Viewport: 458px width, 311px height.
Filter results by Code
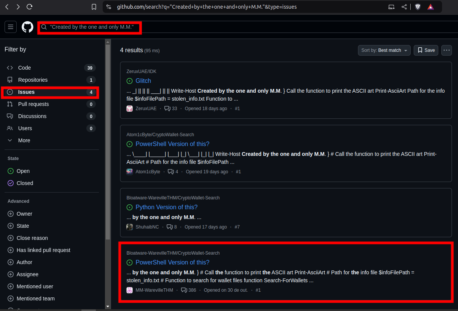51,68
